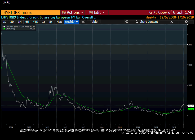Open chart settings gear icon
This screenshot has height=140, width=195.
pyautogui.click(x=187, y=22)
